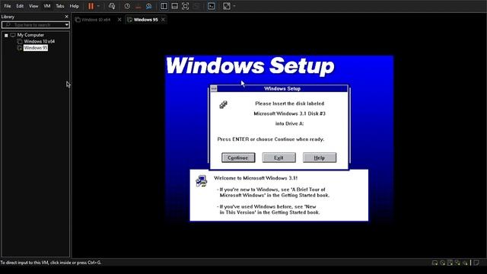This screenshot has width=487, height=274.
Task: Click the Windows Setup dialog title bar
Action: pos(282,89)
